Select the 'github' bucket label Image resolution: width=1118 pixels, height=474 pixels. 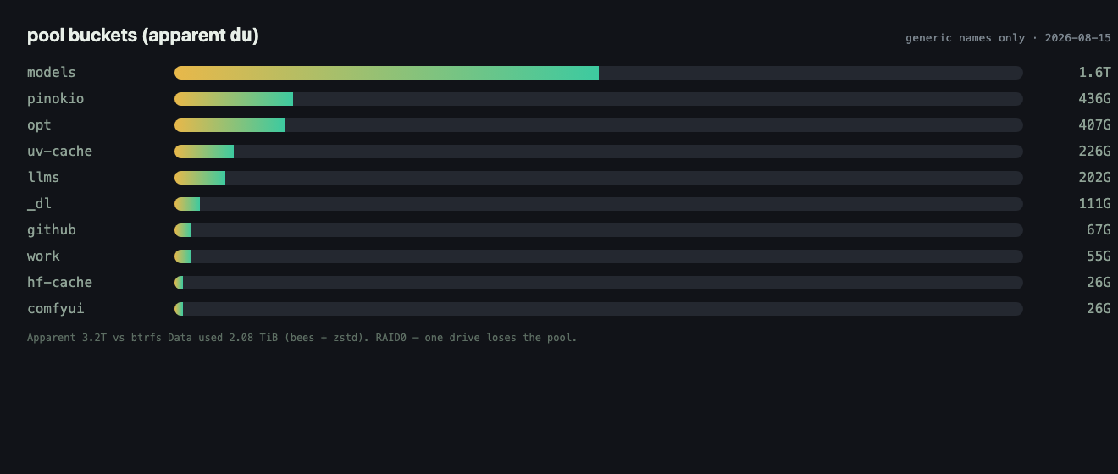[52, 230]
